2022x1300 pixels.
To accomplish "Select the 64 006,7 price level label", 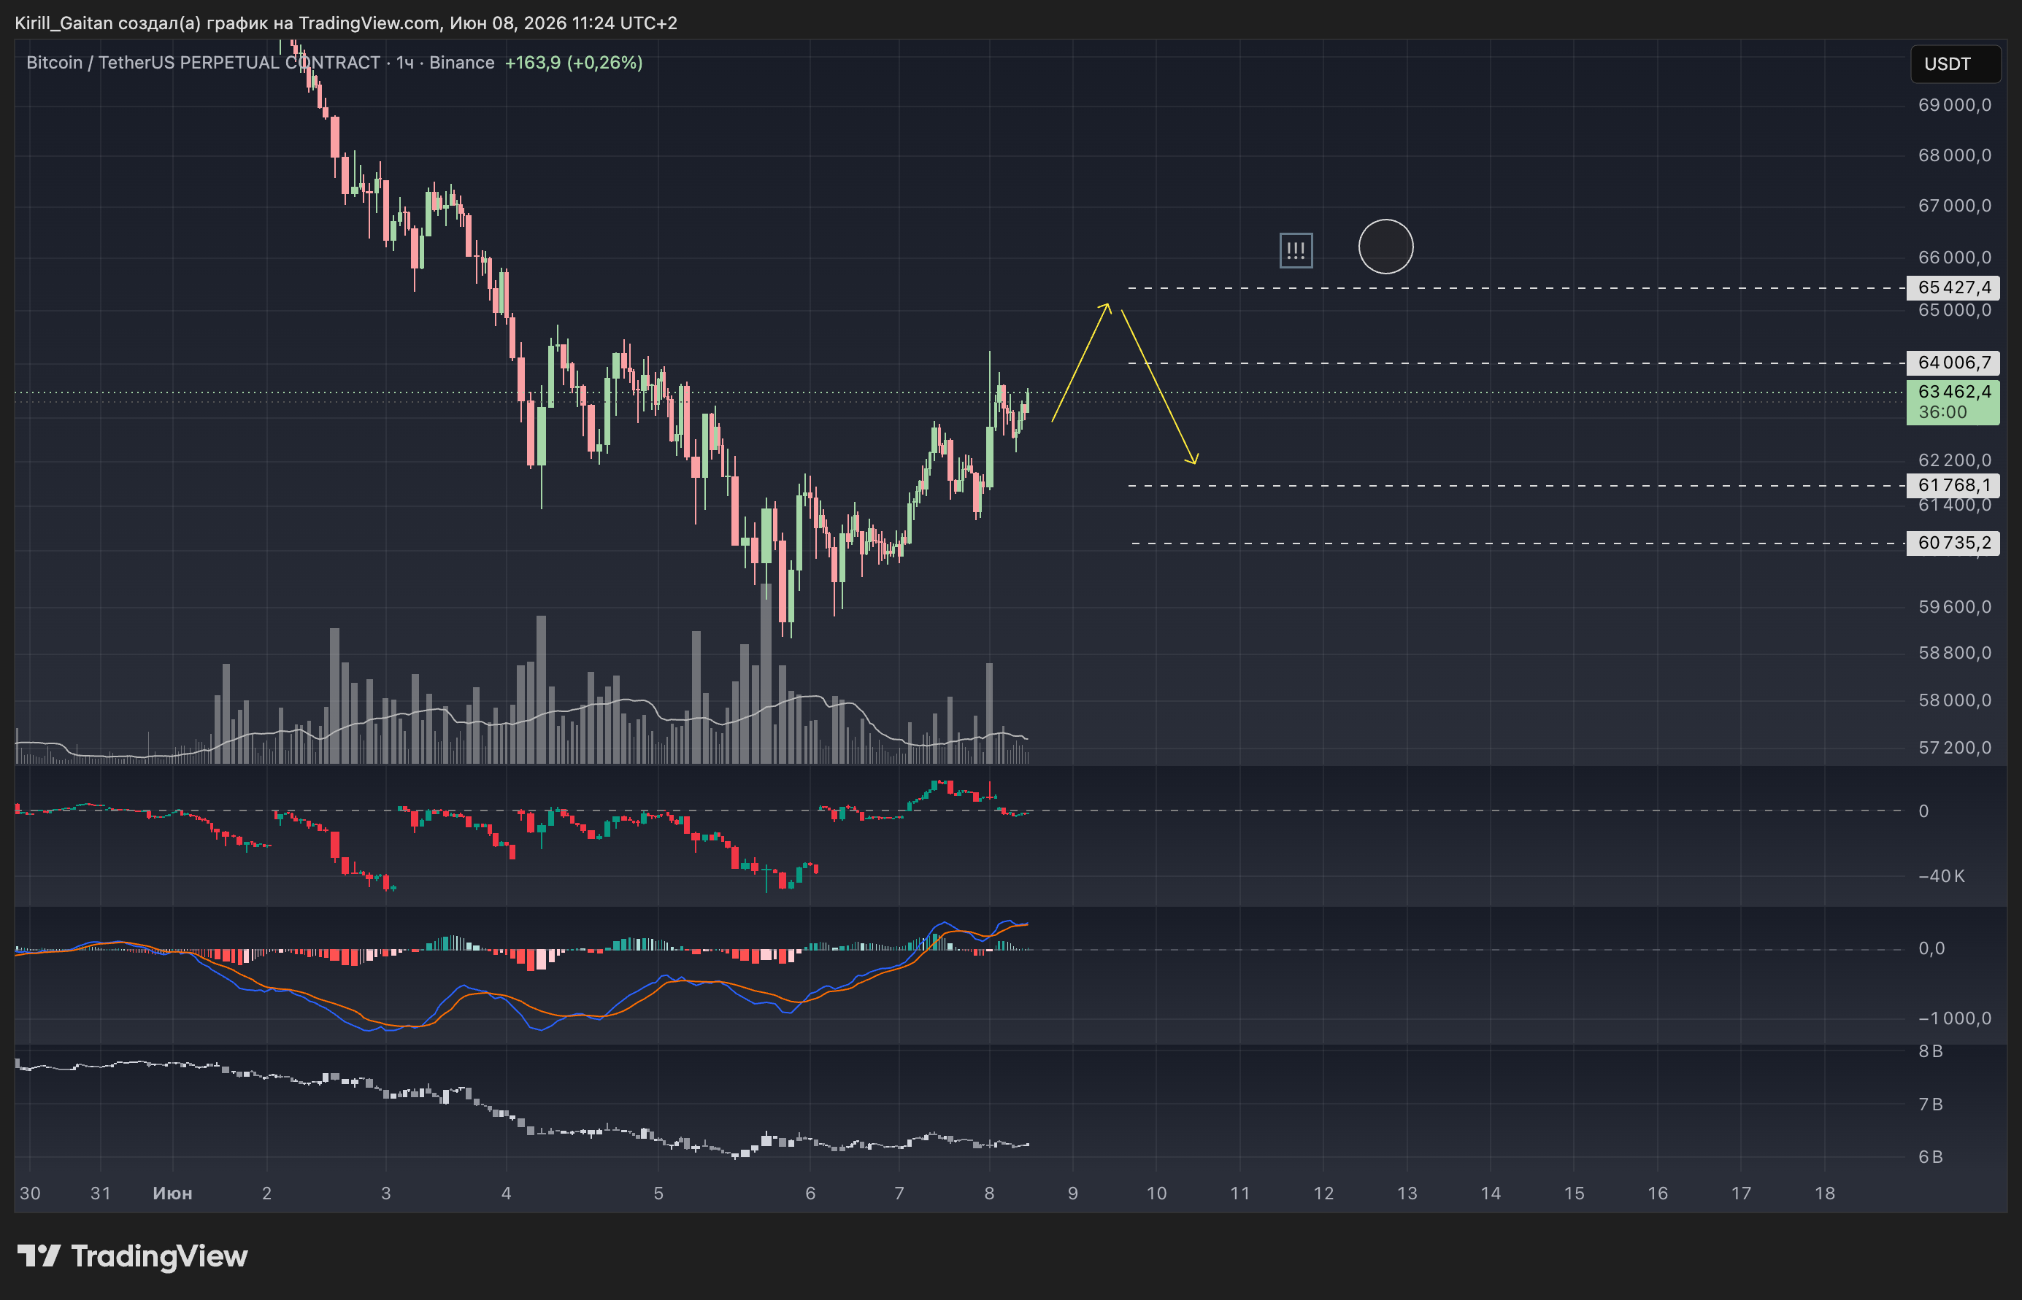I will pyautogui.click(x=1953, y=363).
